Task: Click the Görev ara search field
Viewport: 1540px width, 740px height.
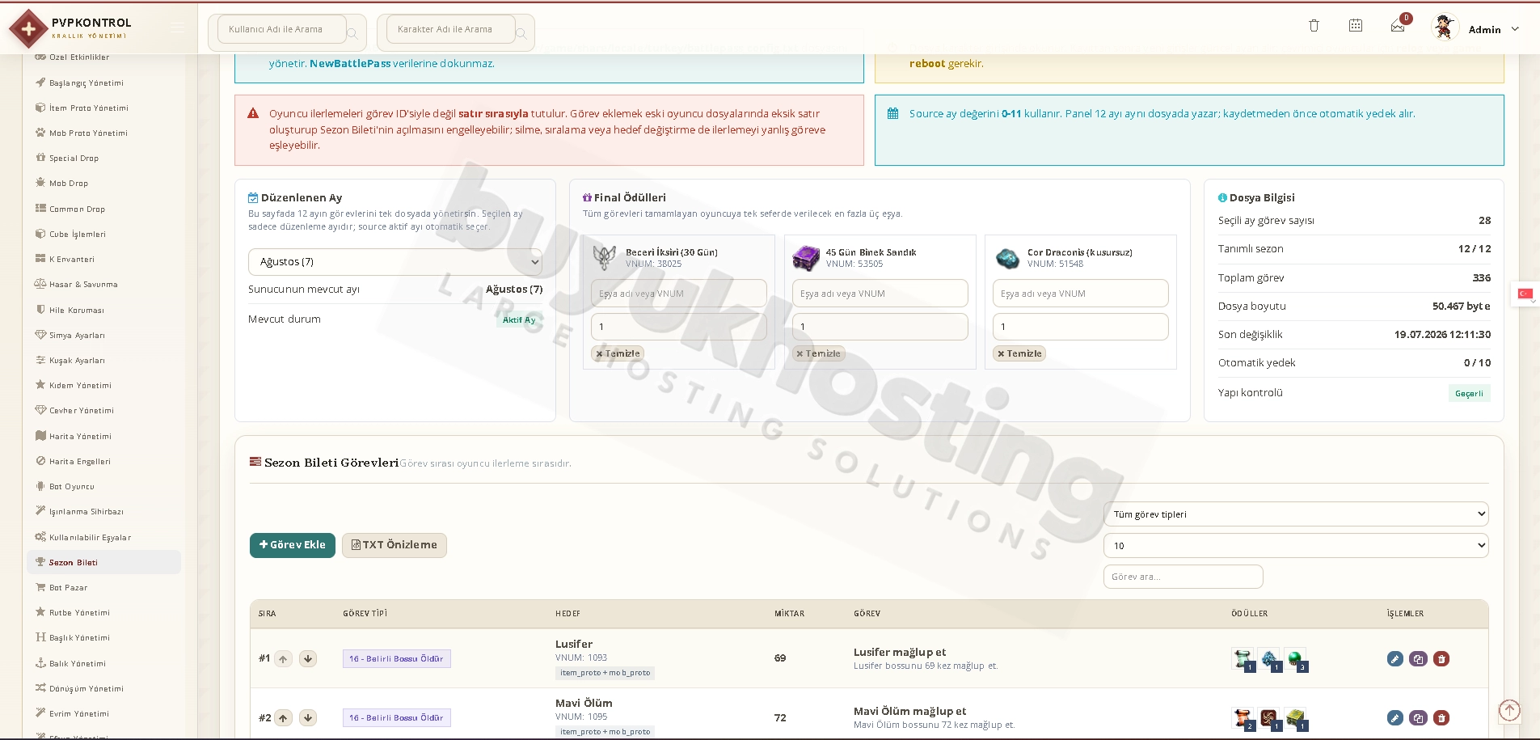Action: (x=1183, y=577)
